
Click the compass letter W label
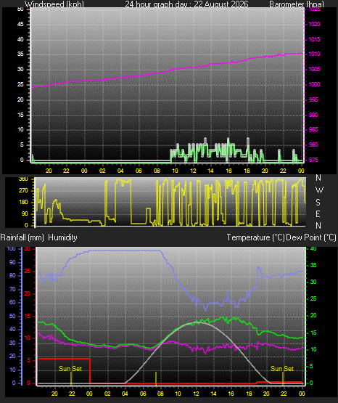click(x=319, y=190)
